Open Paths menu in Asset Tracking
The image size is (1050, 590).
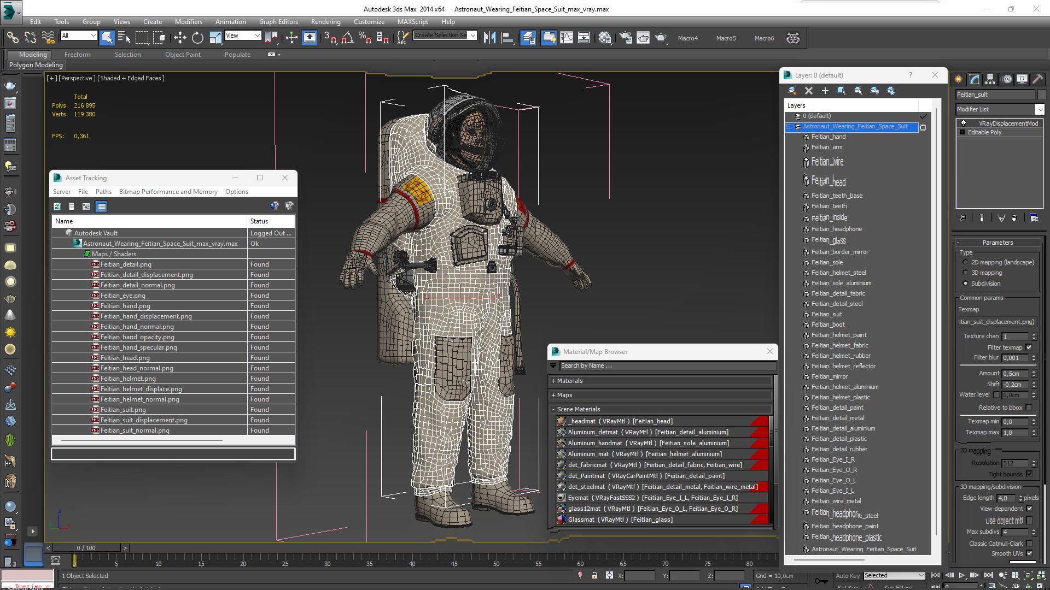103,192
